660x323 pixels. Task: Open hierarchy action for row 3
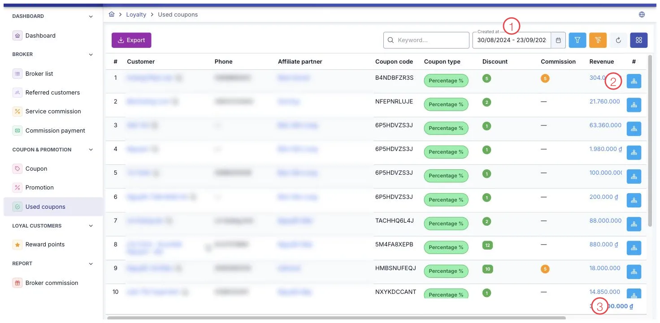(634, 129)
